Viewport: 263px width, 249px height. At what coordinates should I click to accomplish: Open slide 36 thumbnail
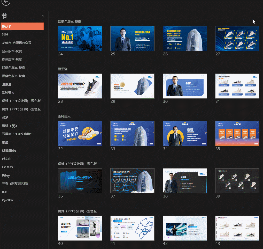point(80,181)
